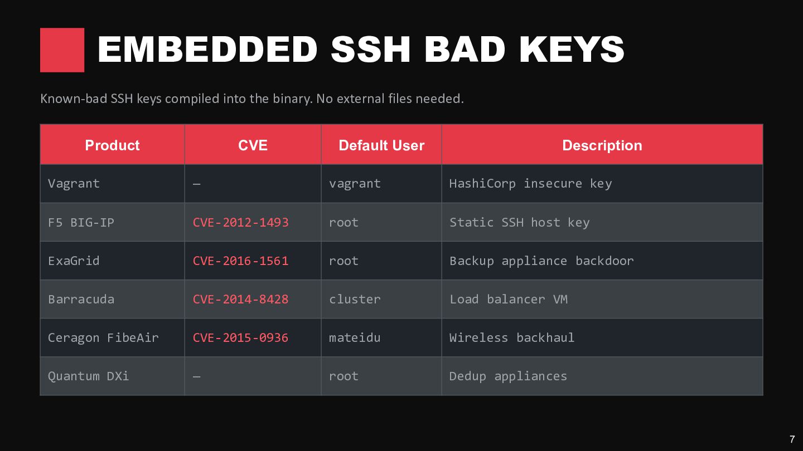Image resolution: width=803 pixels, height=451 pixels.
Task: Click the Barracuda product cell
Action: (x=112, y=299)
